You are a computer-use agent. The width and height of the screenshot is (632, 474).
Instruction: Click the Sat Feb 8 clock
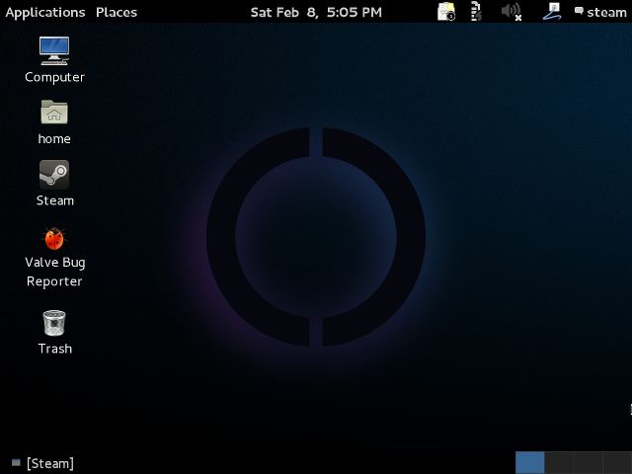316,13
